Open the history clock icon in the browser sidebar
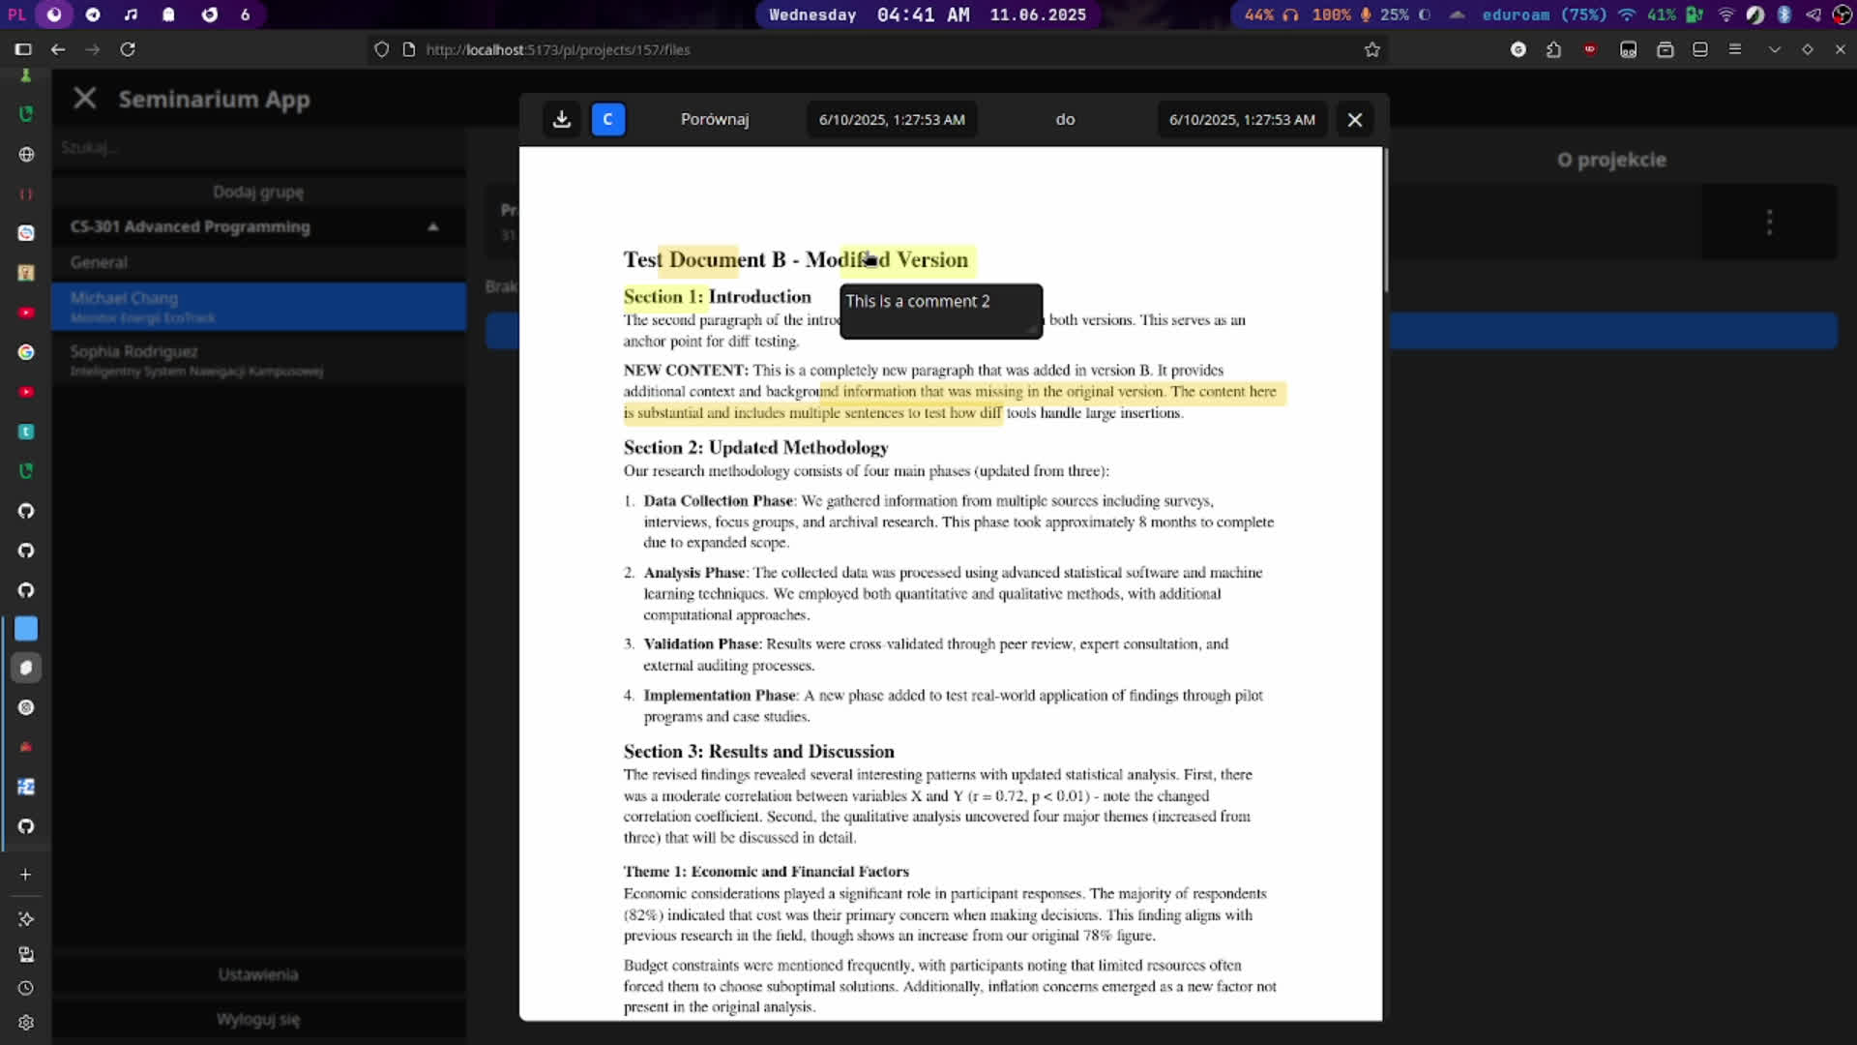Image resolution: width=1857 pixels, height=1045 pixels. tap(26, 988)
